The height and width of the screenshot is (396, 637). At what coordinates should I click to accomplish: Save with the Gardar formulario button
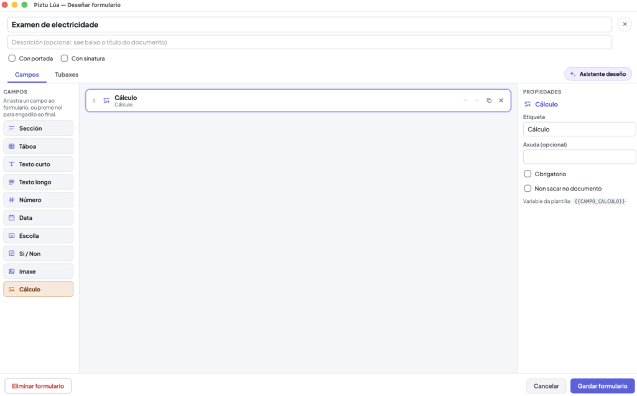point(602,386)
